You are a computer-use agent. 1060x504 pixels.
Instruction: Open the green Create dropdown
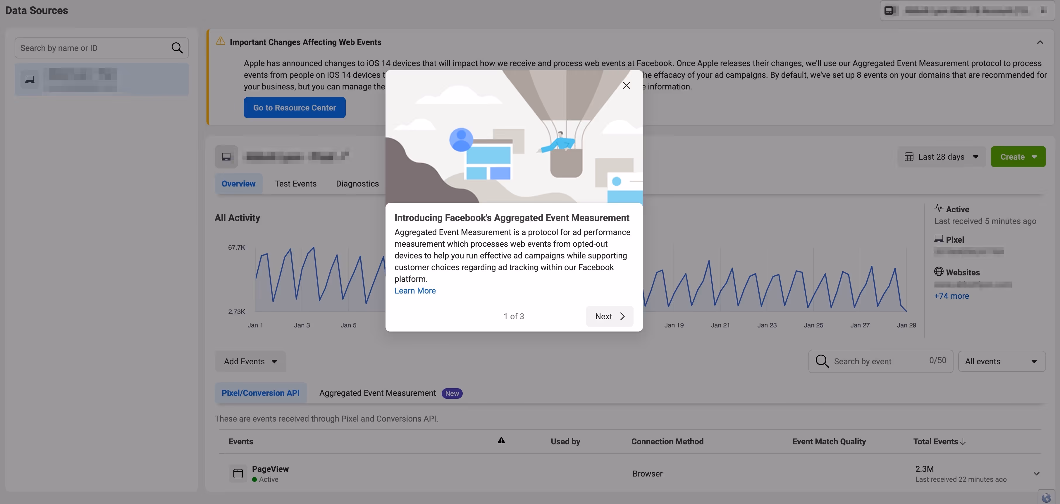coord(1018,157)
